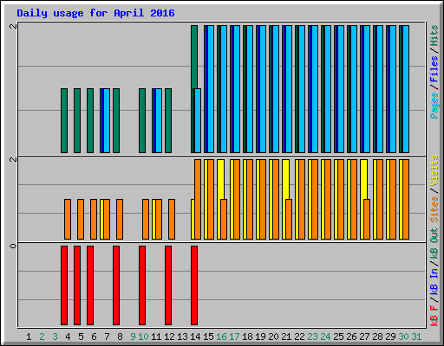This screenshot has width=444, height=346.
Task: Click the tall yellow Visits bar for day 16
Action: click(x=221, y=179)
